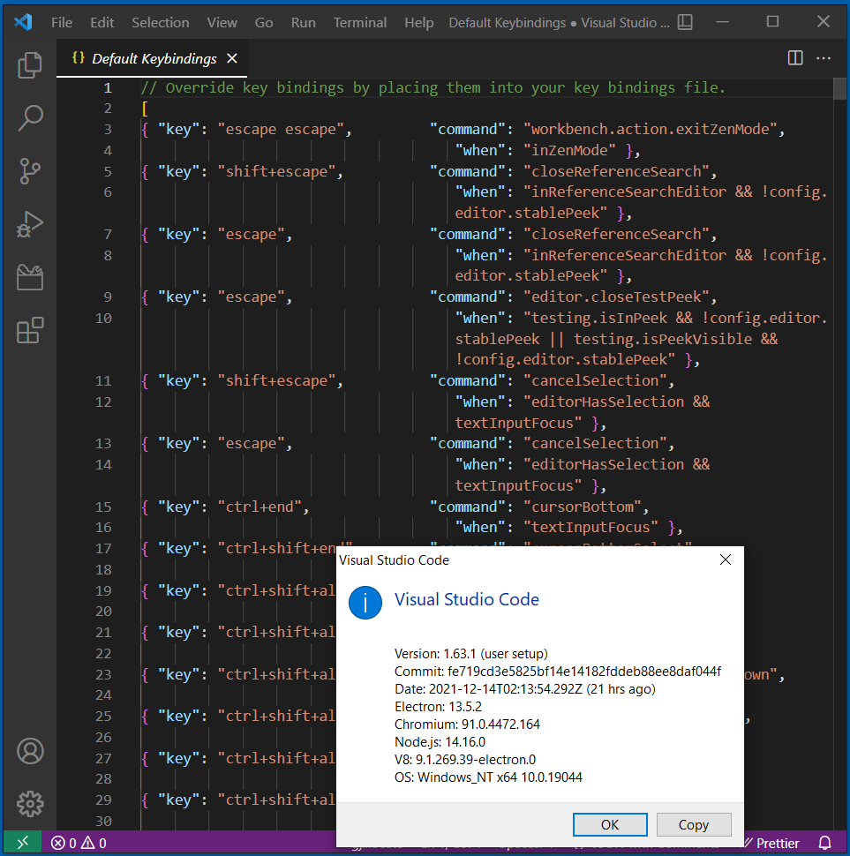Image resolution: width=850 pixels, height=856 pixels.
Task: Open the View menu
Action: tap(222, 22)
